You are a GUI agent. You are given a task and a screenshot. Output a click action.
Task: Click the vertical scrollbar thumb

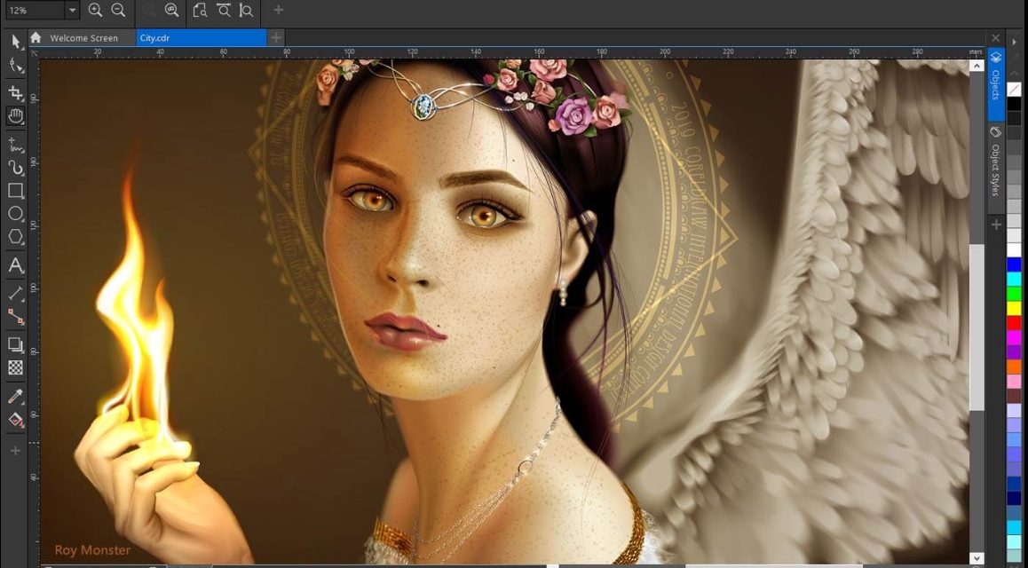[x=977, y=327]
